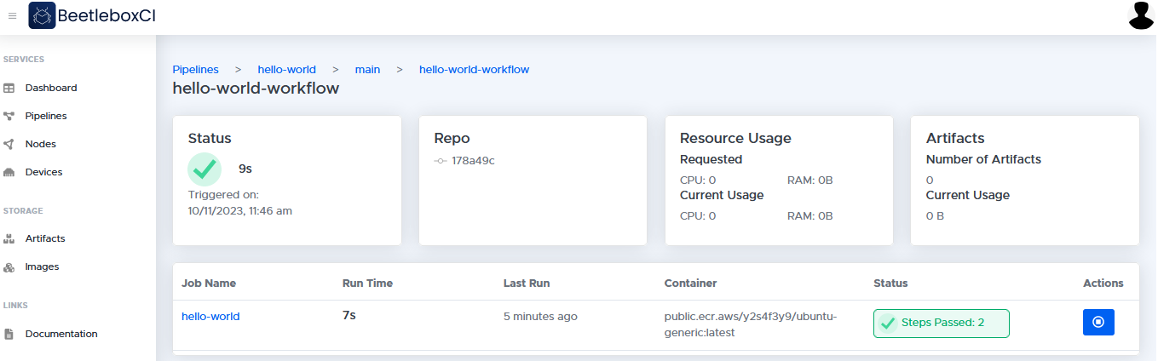Click the Dashboard grid icon
Screen dimensions: 1158x361
9,88
